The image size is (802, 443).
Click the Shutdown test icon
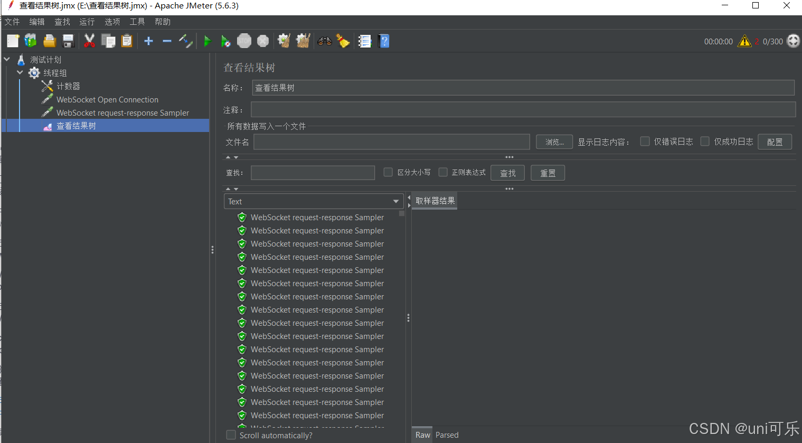tap(263, 41)
